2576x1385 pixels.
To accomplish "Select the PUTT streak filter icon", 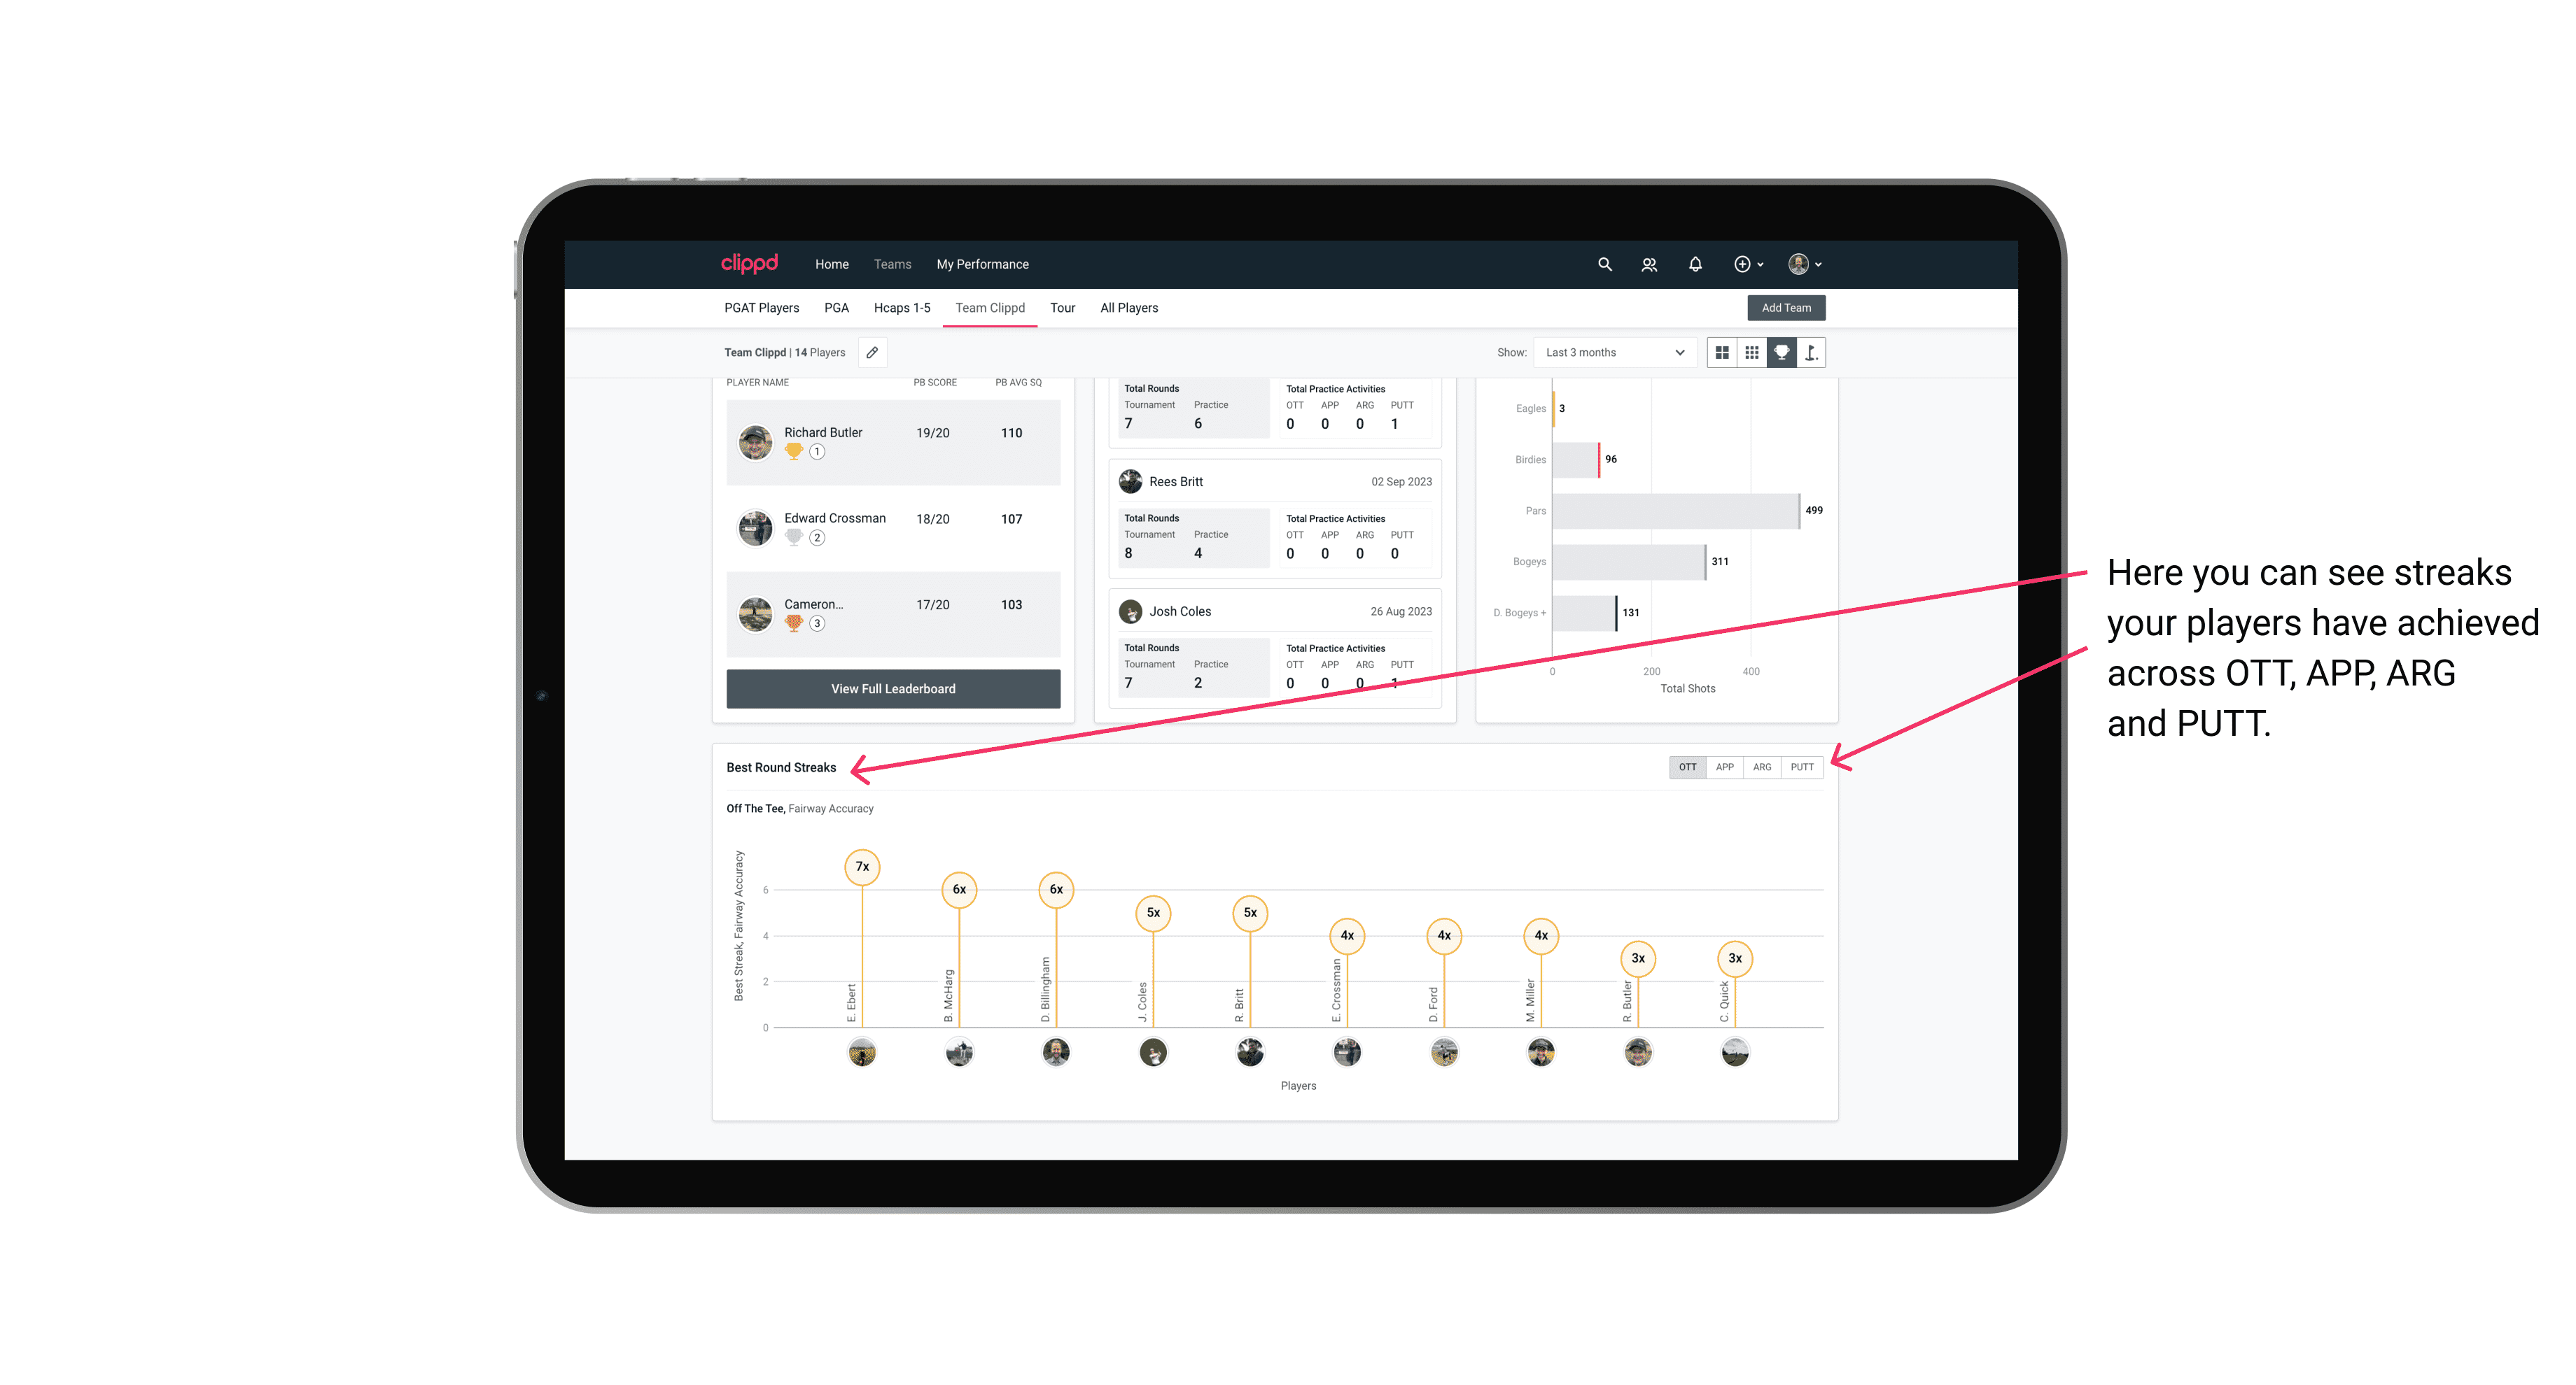I will pyautogui.click(x=1803, y=767).
